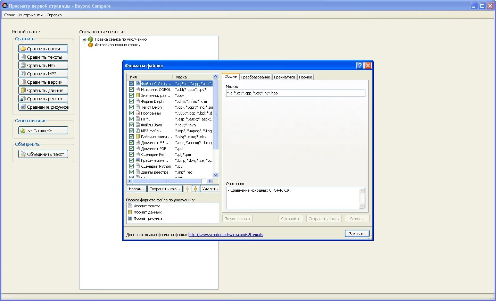Open the Сравнить реестр comparison

point(43,99)
